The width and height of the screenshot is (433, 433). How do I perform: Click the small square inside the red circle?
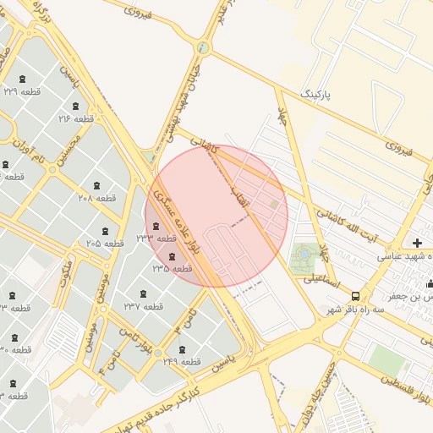(274, 204)
